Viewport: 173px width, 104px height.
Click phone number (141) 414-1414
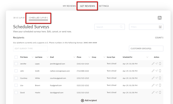(x=83, y=64)
